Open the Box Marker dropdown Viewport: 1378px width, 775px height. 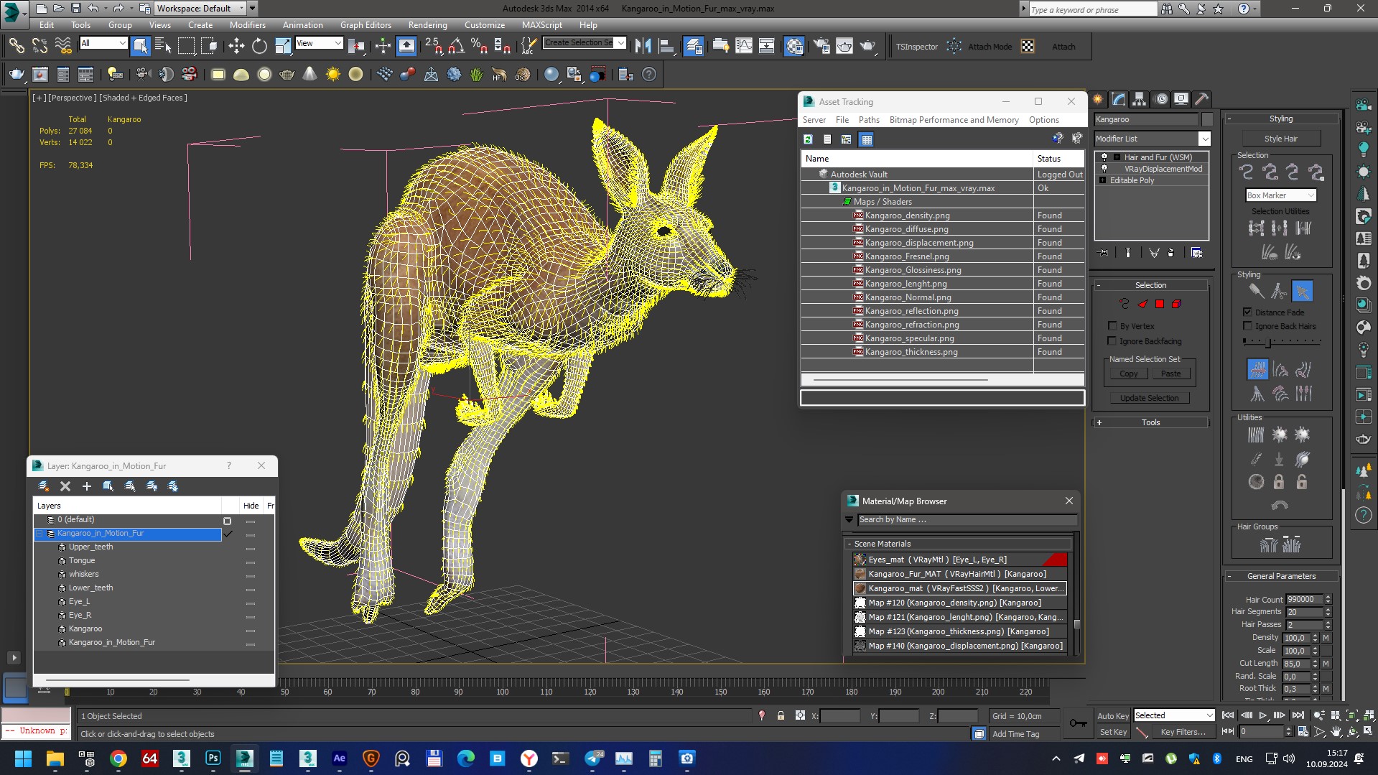tap(1280, 195)
